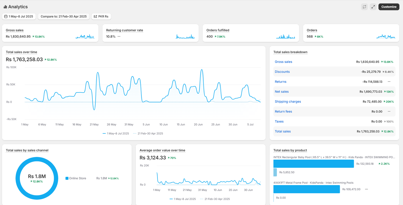This screenshot has height=205, width=403.
Task: Click the refresh icon beside Customize
Action: pyautogui.click(x=364, y=7)
